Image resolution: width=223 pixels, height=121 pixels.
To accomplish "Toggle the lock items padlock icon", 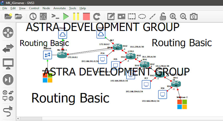I will point(163,17).
